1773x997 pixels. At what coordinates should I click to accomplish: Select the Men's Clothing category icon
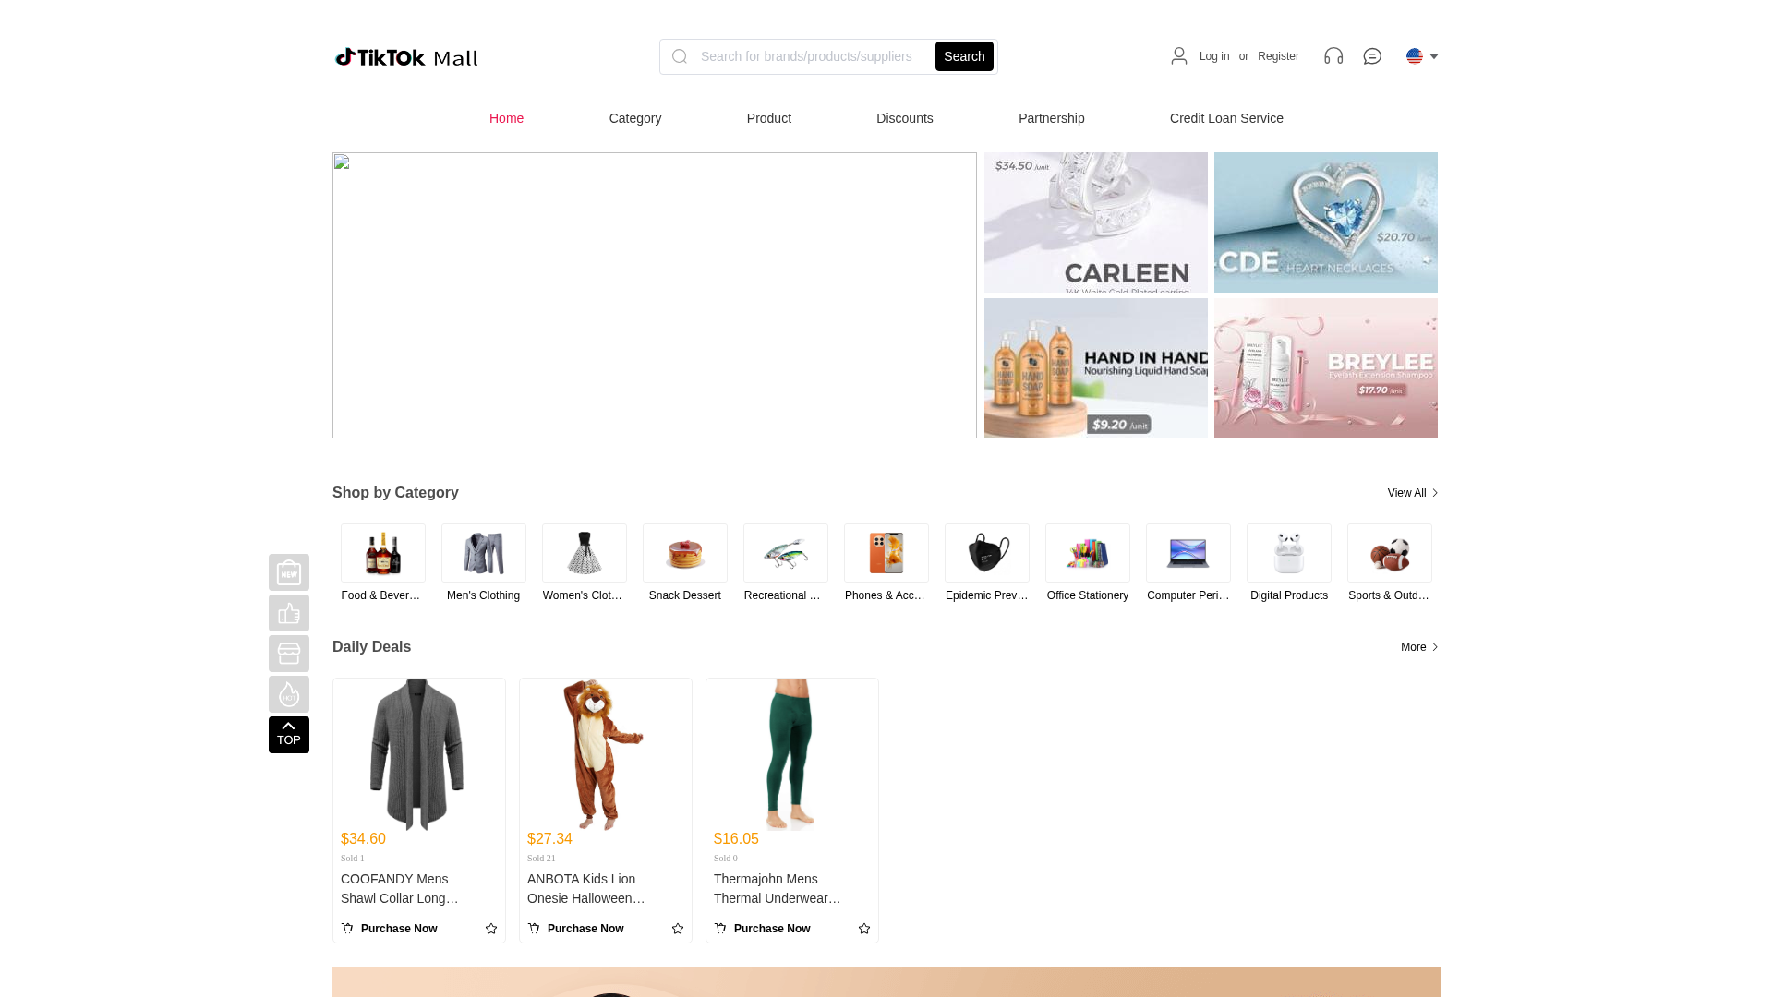tap(484, 553)
